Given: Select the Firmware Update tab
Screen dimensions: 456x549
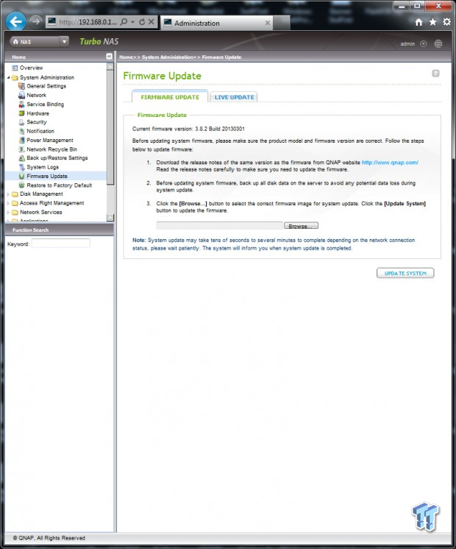Looking at the screenshot, I should tap(170, 97).
